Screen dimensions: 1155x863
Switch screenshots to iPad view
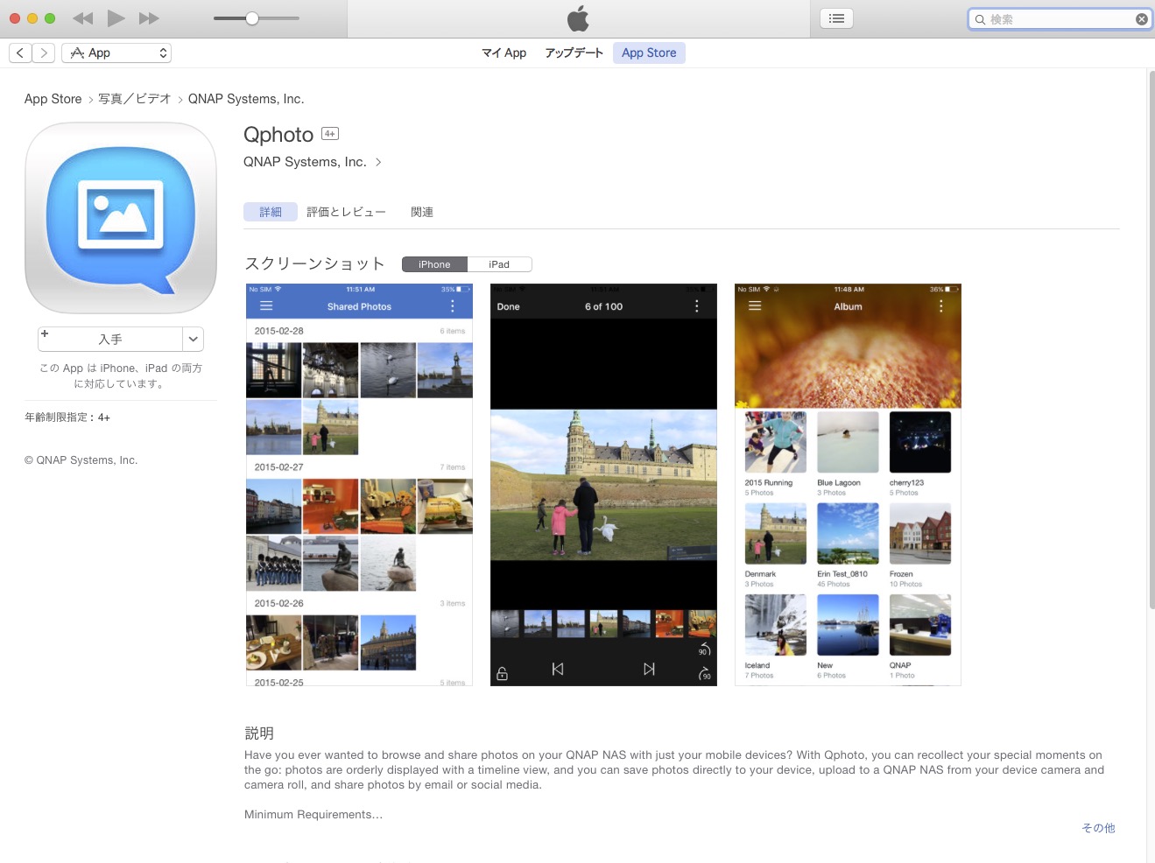(499, 264)
